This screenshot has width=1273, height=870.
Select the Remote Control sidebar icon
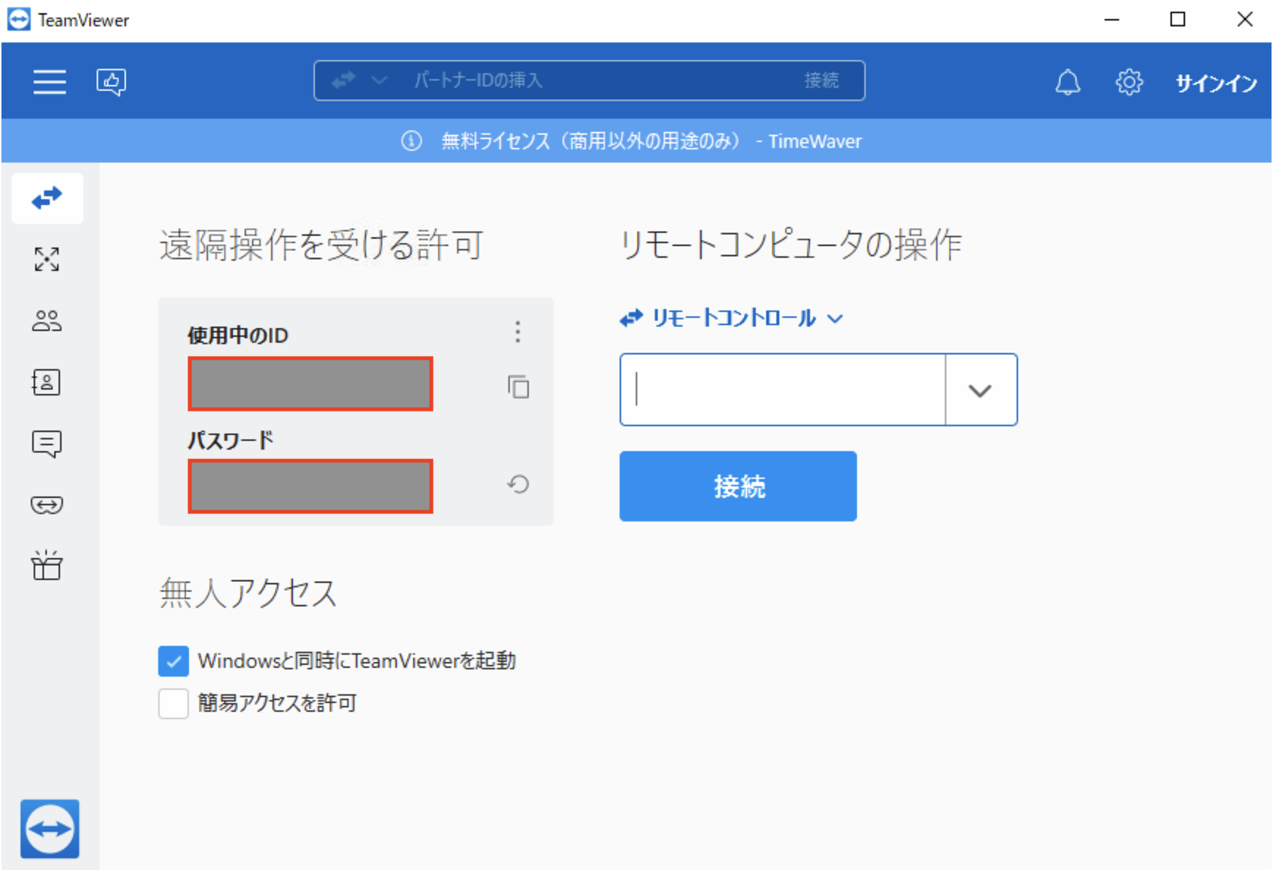pos(48,198)
